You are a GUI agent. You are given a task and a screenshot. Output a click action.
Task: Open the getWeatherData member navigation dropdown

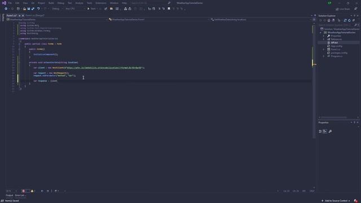coord(261,20)
